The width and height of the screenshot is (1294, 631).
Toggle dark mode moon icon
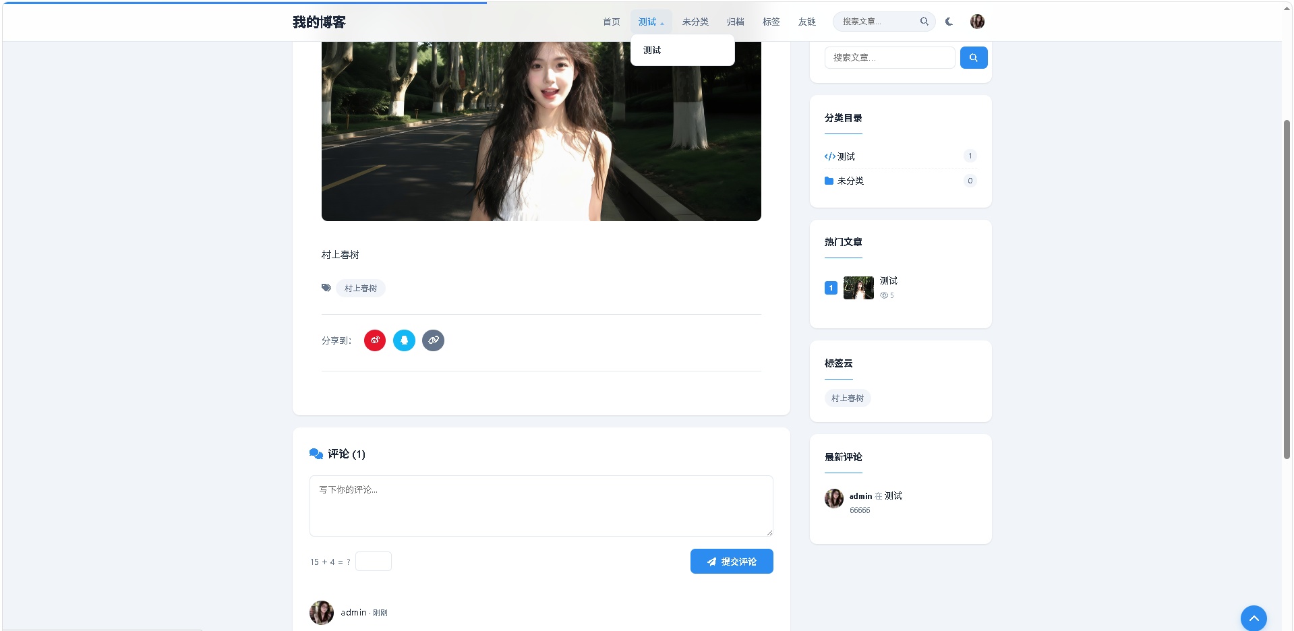pyautogui.click(x=949, y=22)
